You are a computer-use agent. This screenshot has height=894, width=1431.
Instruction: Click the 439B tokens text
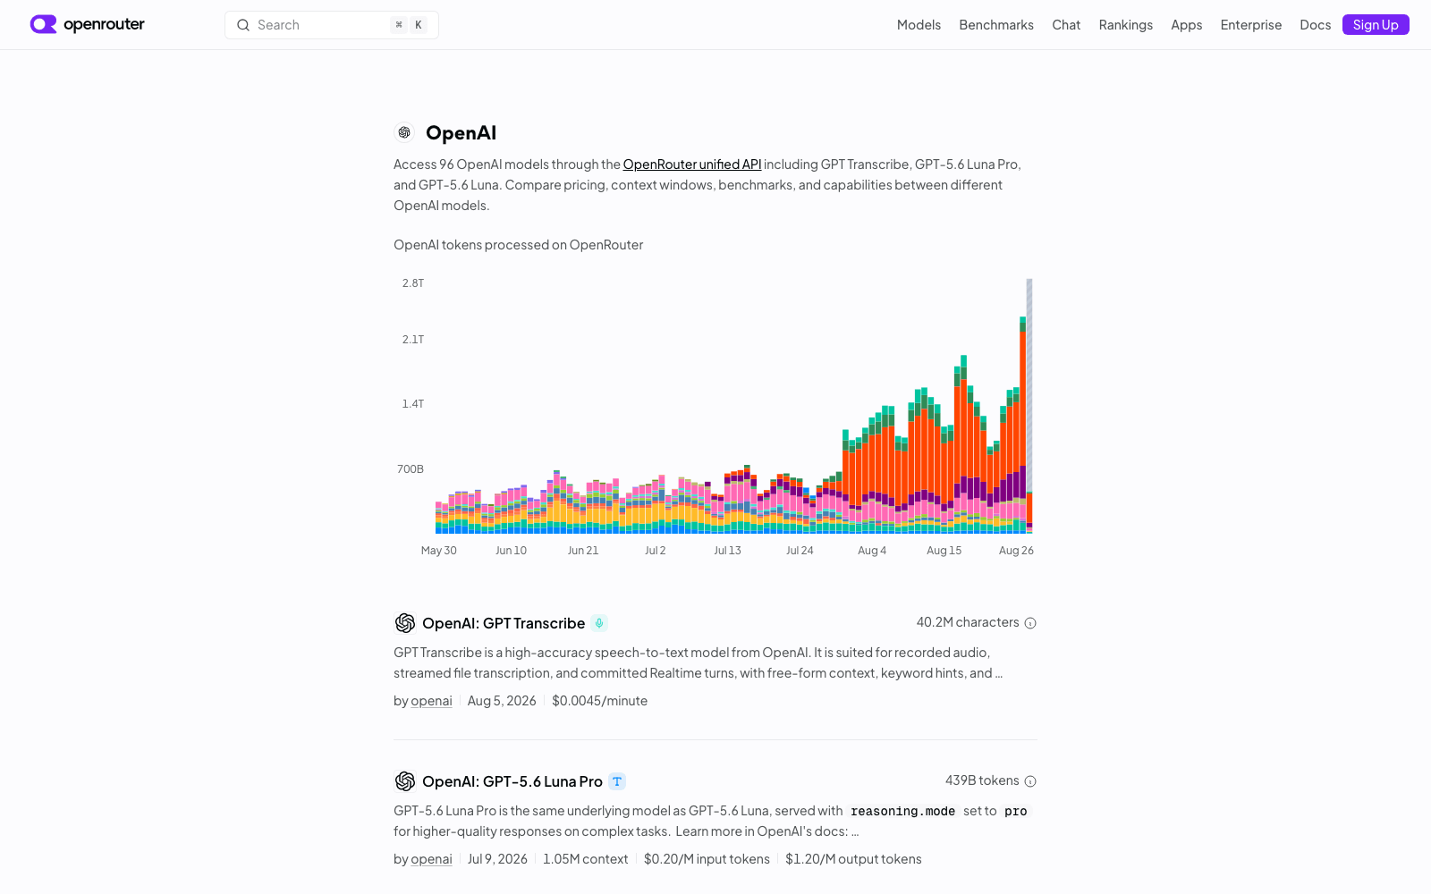pos(982,780)
